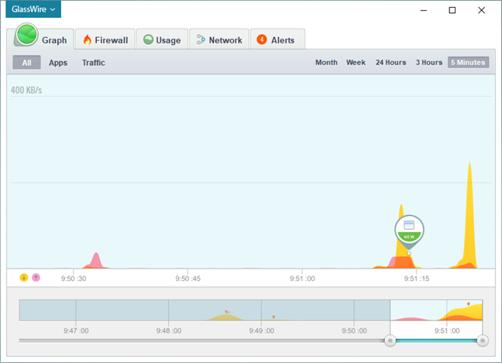The height and width of the screenshot is (363, 502).
Task: Click the orange Alerts count badge
Action: click(262, 39)
